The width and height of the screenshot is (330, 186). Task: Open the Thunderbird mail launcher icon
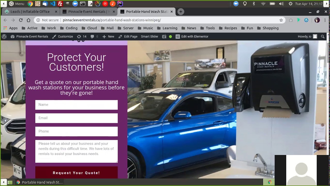click(x=45, y=4)
